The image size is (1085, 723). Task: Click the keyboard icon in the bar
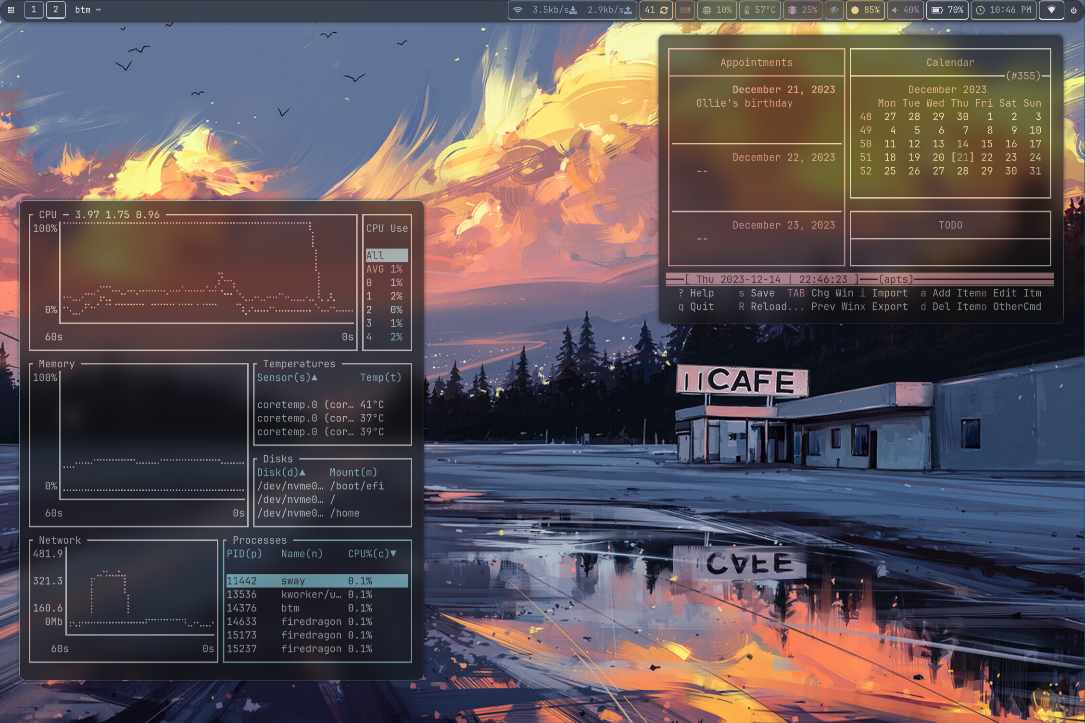(x=685, y=10)
